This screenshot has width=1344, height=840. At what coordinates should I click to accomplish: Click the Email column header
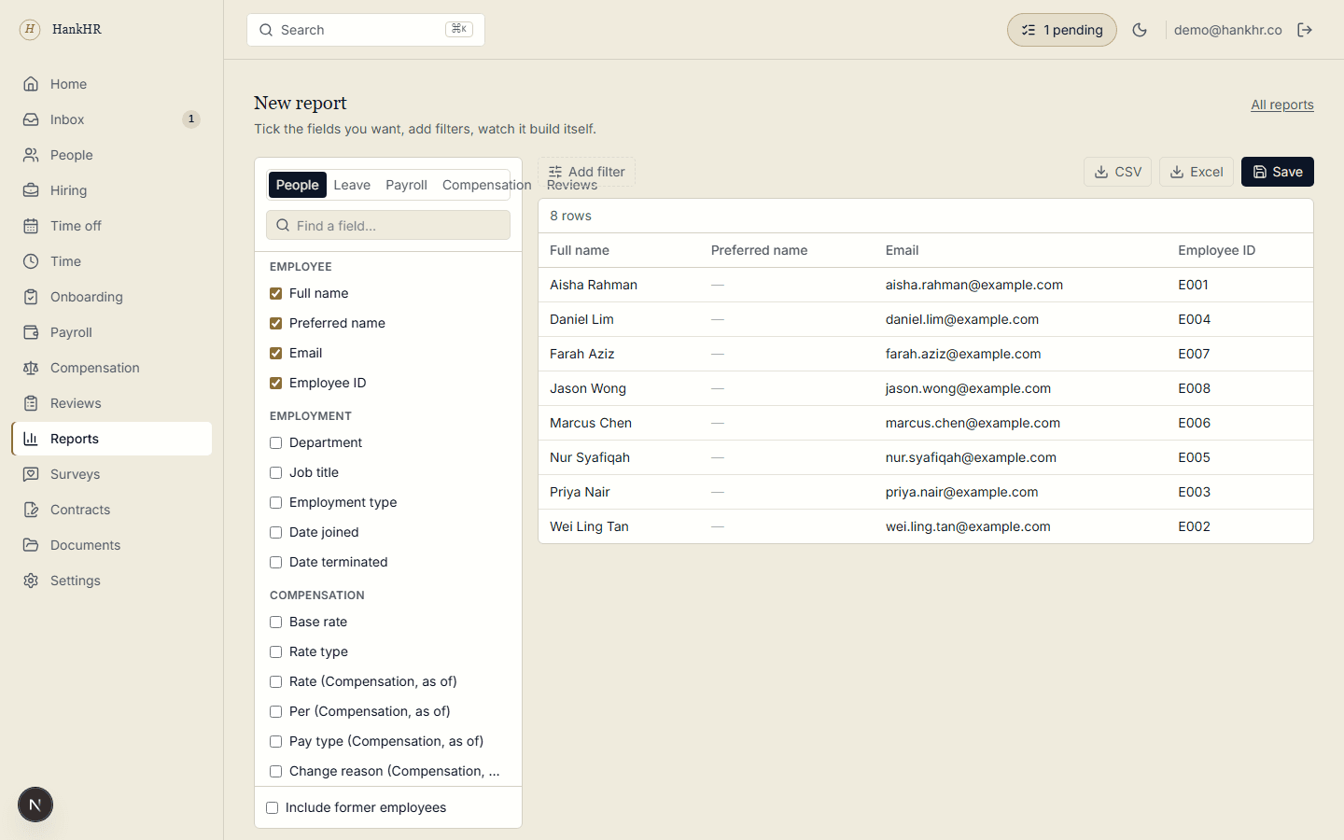point(902,250)
